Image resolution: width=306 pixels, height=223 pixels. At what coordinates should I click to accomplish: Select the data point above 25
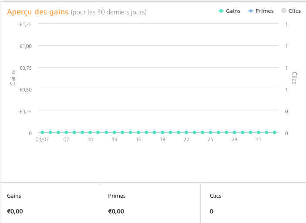[x=210, y=132]
